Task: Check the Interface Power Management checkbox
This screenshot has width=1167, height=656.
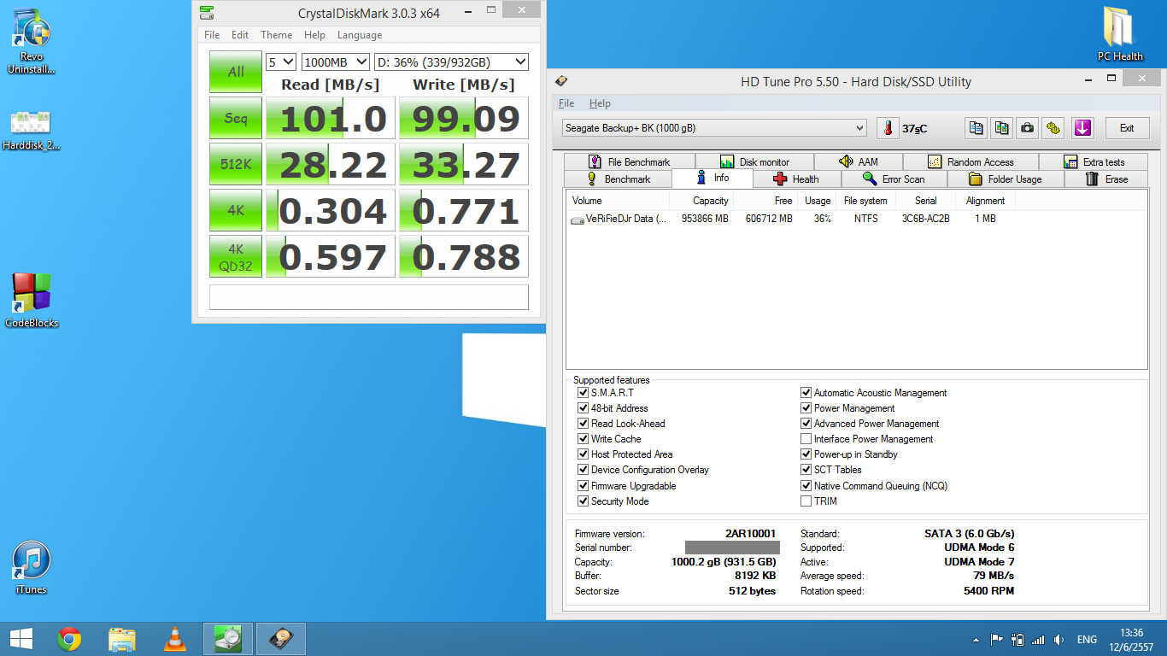Action: pos(806,439)
